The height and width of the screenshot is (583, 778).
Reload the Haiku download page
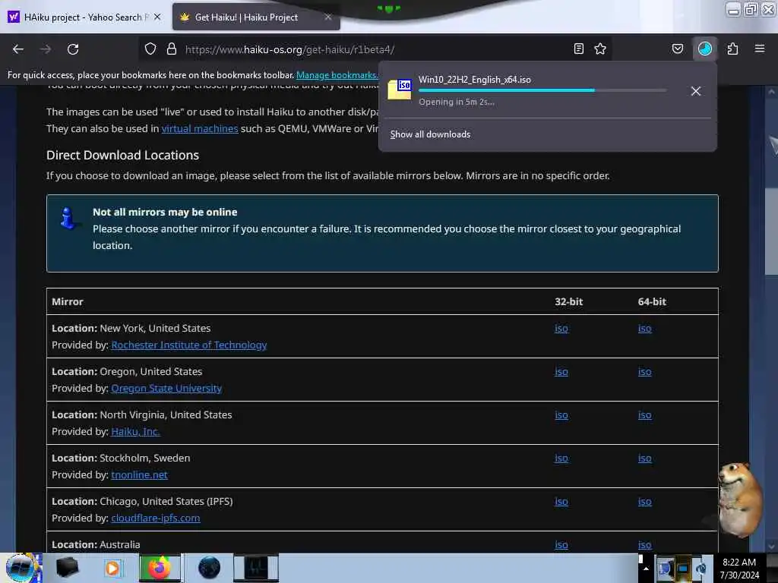pos(73,49)
